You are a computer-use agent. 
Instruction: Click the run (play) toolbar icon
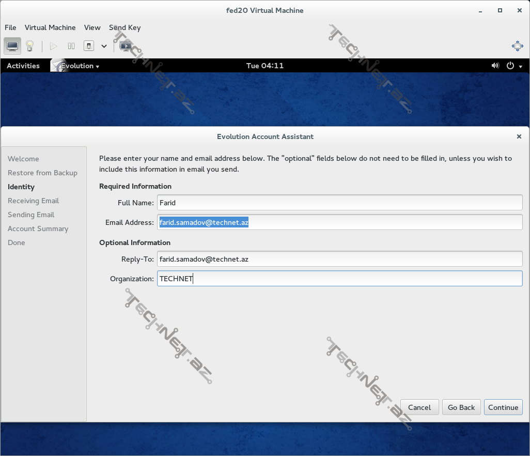click(53, 45)
